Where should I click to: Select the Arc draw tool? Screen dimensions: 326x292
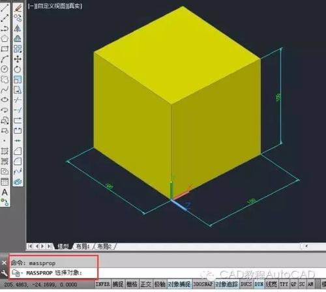[5, 59]
